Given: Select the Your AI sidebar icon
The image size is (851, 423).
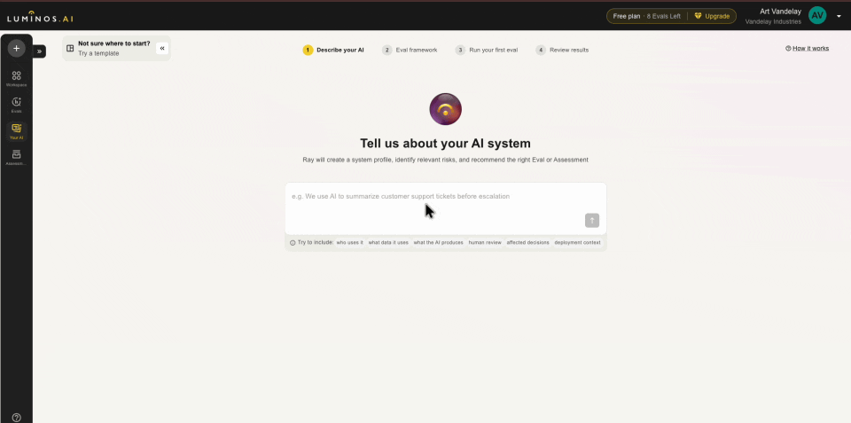Looking at the screenshot, I should [x=16, y=131].
